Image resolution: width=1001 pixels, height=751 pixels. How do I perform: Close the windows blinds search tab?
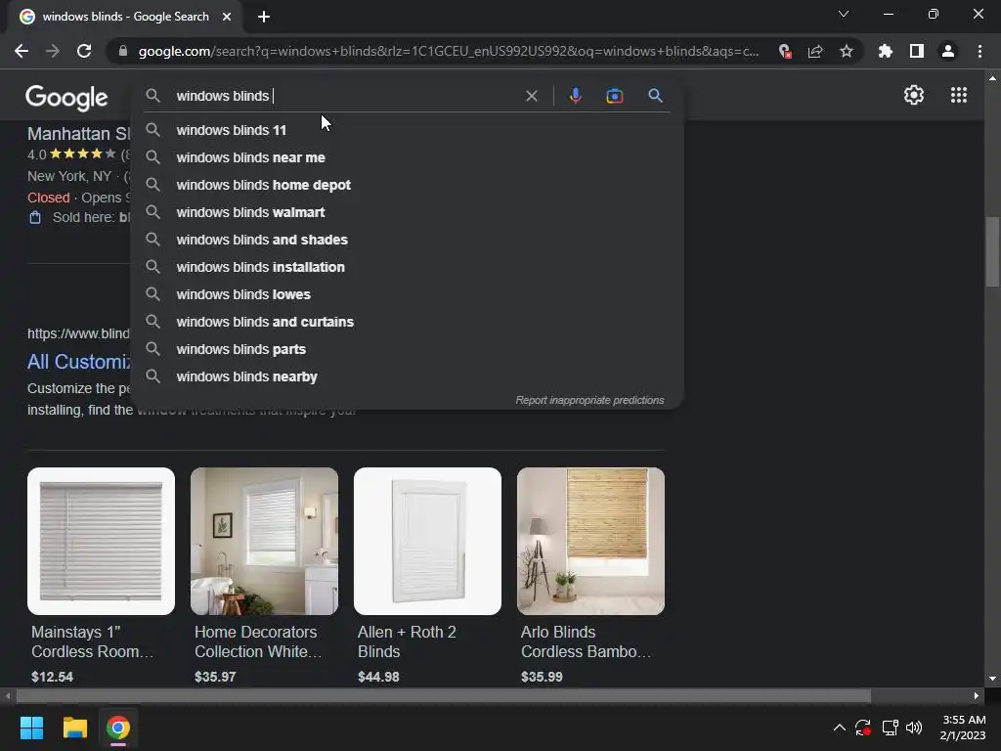227,17
